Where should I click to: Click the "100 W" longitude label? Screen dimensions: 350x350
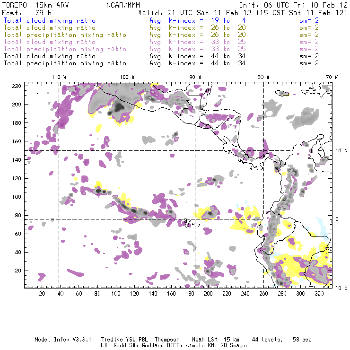pyautogui.click(x=127, y=77)
